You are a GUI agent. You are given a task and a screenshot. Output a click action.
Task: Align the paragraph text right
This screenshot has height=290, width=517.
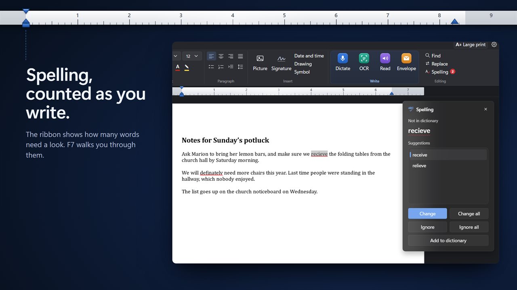pyautogui.click(x=231, y=56)
